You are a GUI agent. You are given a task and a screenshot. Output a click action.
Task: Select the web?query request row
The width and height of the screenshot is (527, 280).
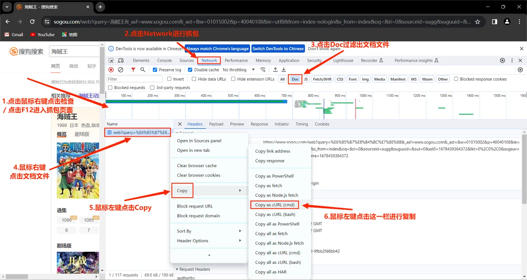click(x=139, y=132)
